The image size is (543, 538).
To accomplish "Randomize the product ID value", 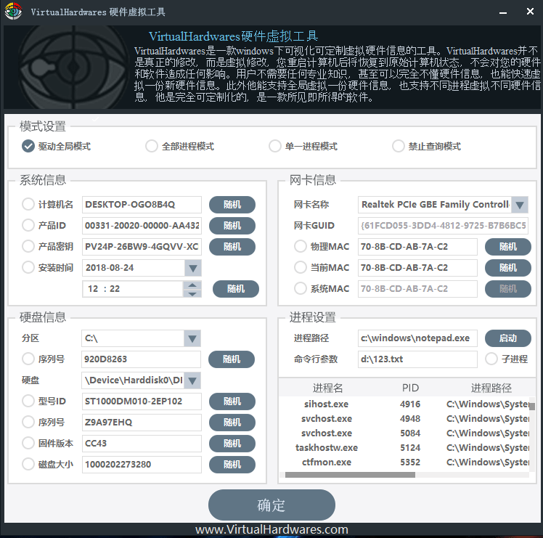I will (x=232, y=226).
